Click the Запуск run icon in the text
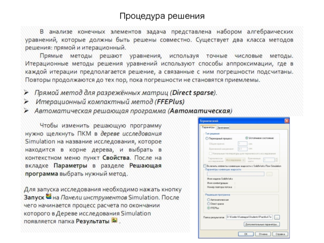Image resolution: width=324 pixels, height=243 pixels. click(49, 196)
